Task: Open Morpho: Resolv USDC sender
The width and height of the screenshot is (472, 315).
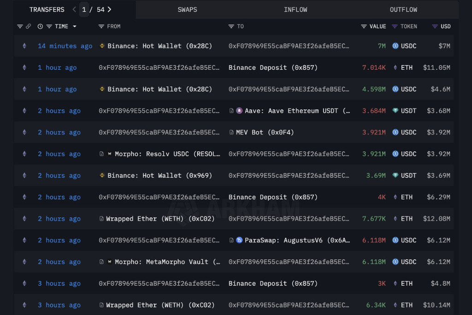Action: click(x=167, y=154)
